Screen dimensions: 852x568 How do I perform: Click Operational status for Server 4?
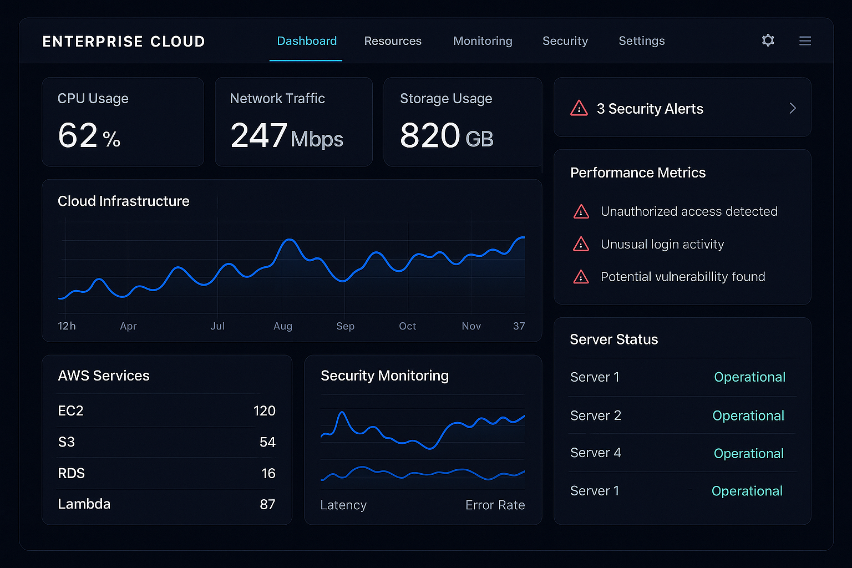749,453
